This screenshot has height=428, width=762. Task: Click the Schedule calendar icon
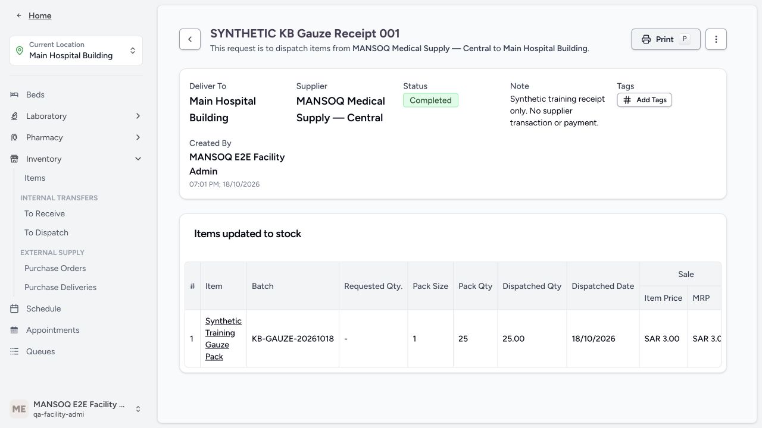pyautogui.click(x=14, y=309)
